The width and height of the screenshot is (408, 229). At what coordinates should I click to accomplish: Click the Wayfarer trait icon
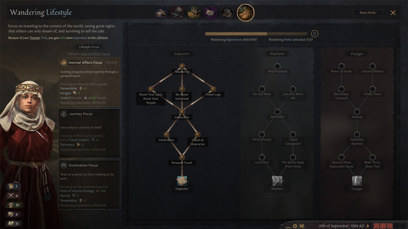point(277,180)
